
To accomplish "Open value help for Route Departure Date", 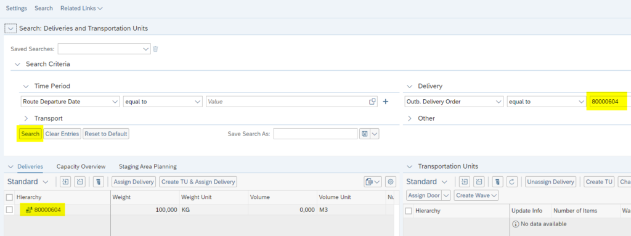I will 372,102.
